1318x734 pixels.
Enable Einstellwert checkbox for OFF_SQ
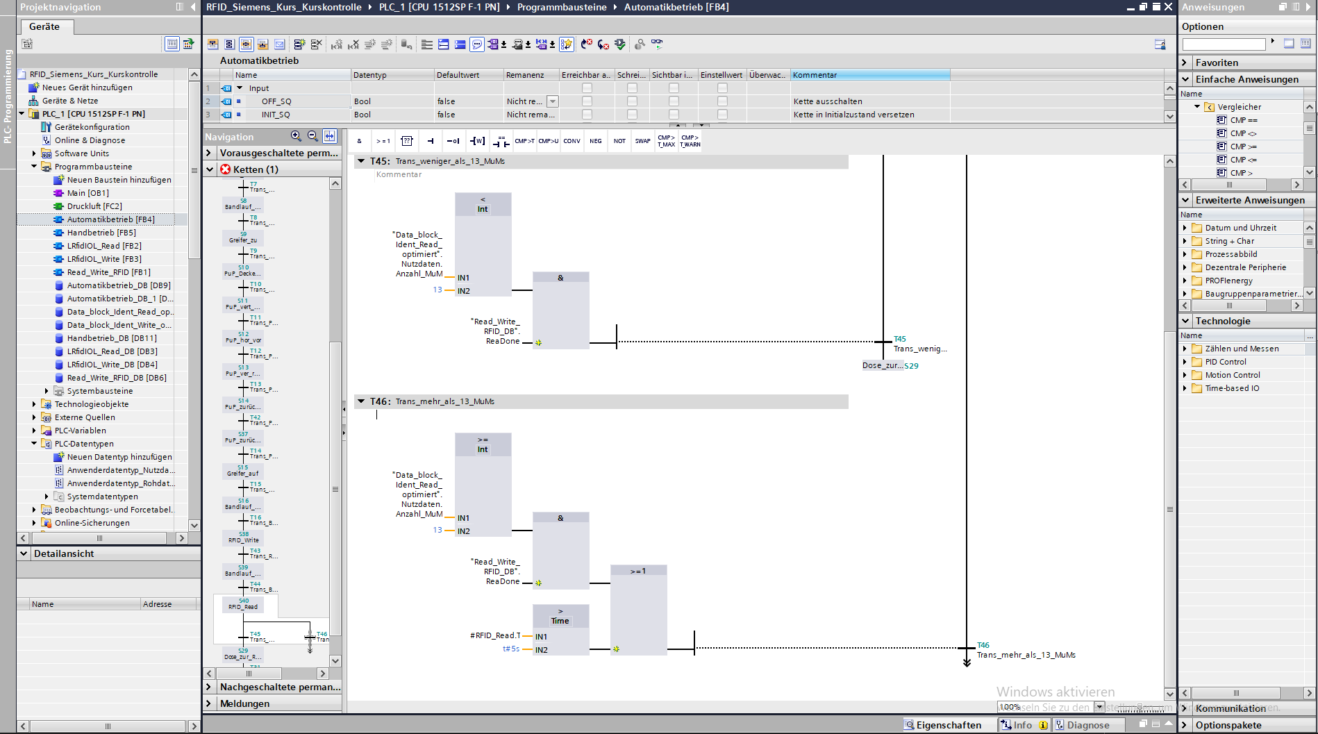pyautogui.click(x=722, y=101)
